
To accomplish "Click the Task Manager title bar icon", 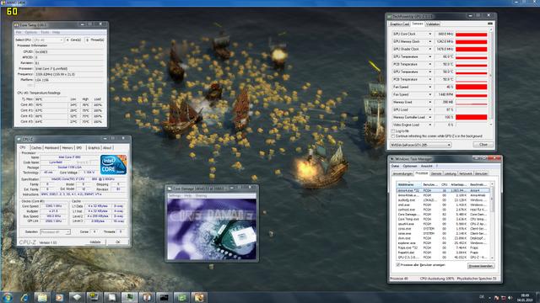I will [x=391, y=159].
